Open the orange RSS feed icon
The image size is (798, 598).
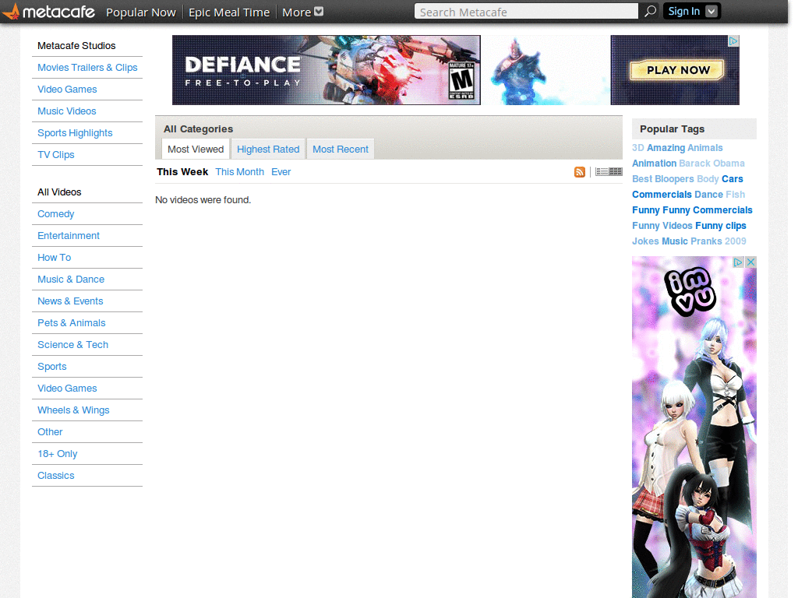[x=579, y=172]
